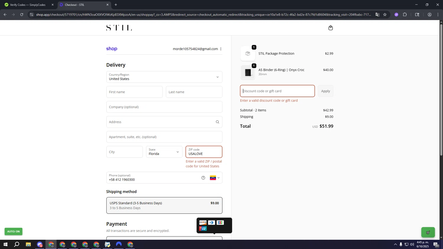The width and height of the screenshot is (443, 249).
Task: Open the Windows Start menu
Action: 5,245
